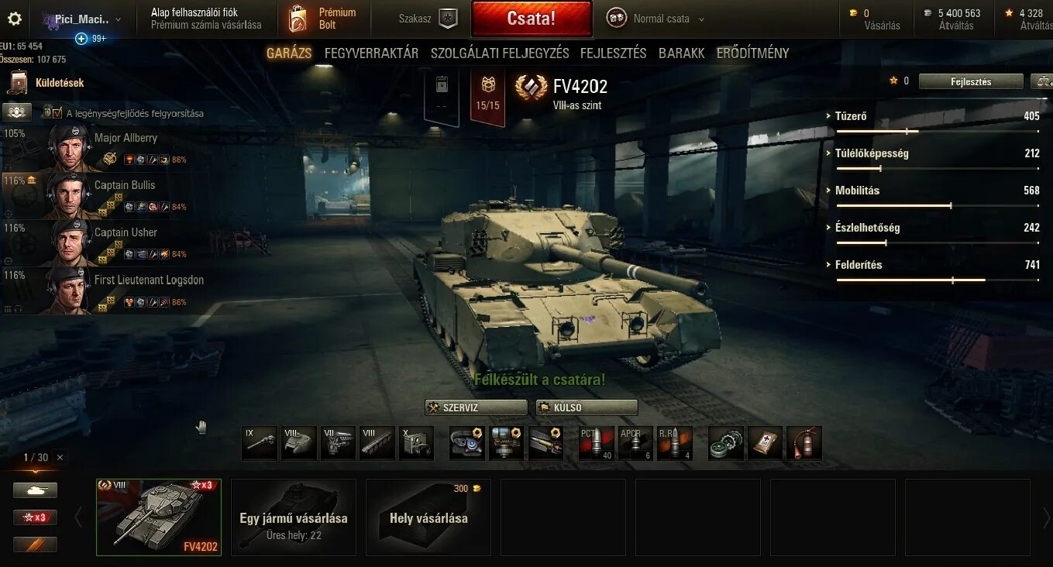Toggle crew training acceleration checkbox
The image size is (1053, 567).
(x=57, y=113)
